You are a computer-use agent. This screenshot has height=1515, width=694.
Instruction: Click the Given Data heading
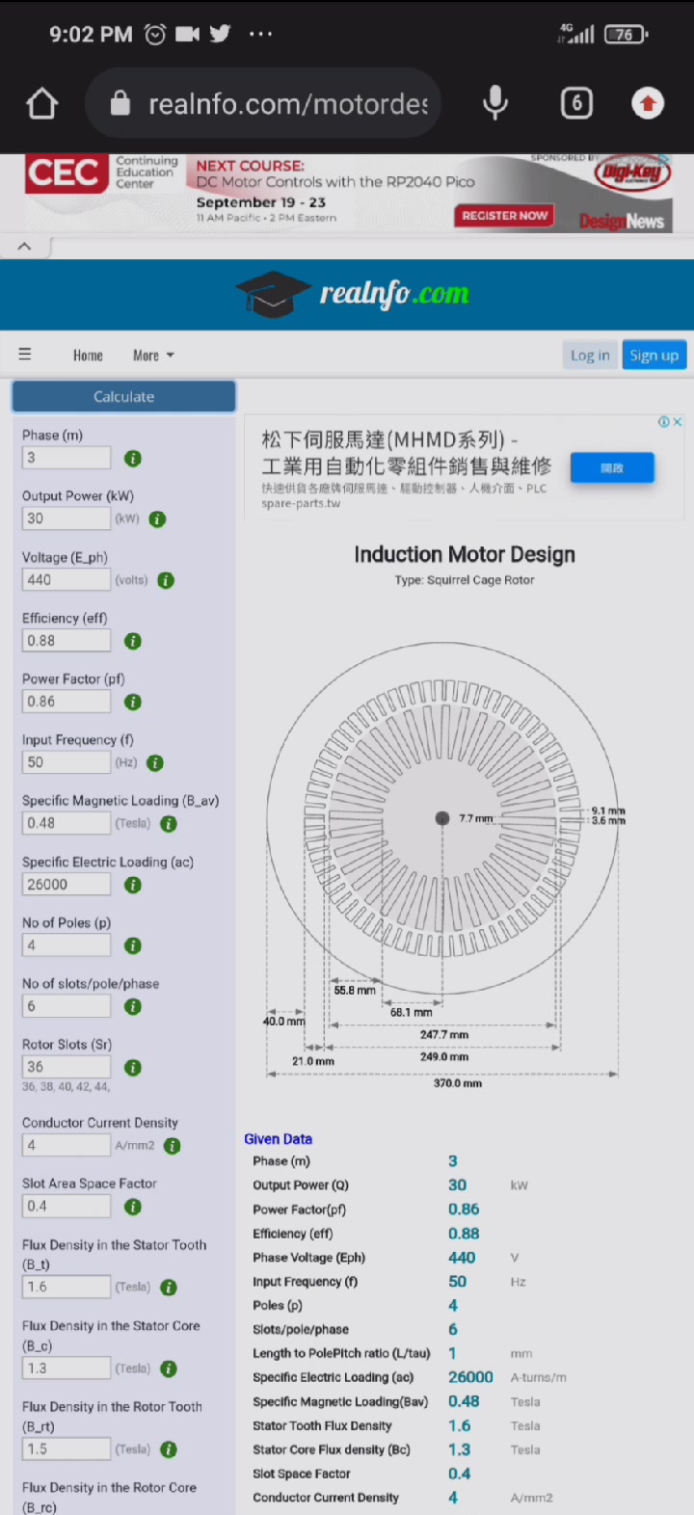pyautogui.click(x=278, y=1139)
